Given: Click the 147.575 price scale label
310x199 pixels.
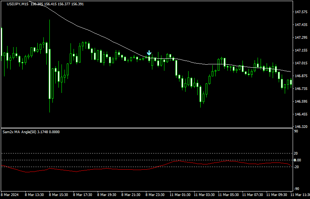Looking at the screenshot, I should point(301,12).
